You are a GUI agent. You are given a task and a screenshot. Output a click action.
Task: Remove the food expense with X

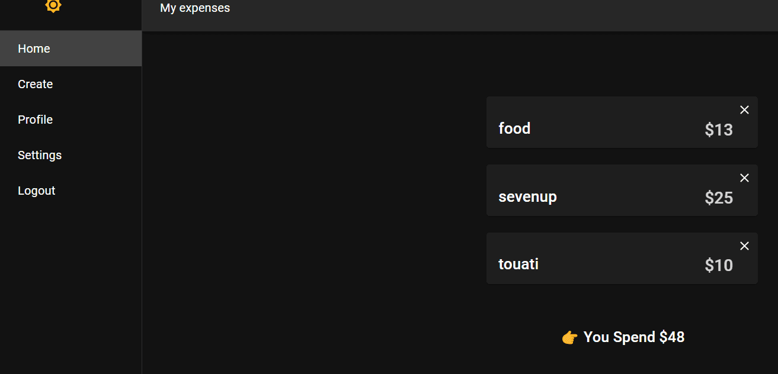pyautogui.click(x=744, y=109)
